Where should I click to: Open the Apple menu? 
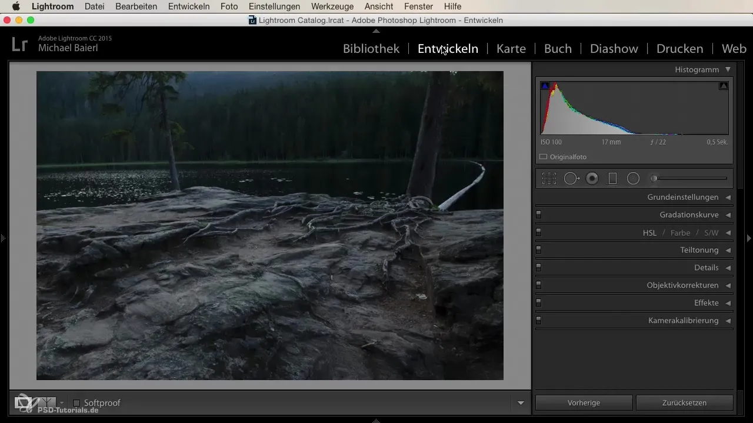coord(16,6)
